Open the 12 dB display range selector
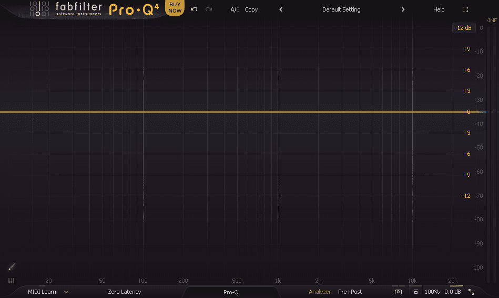 pos(464,28)
